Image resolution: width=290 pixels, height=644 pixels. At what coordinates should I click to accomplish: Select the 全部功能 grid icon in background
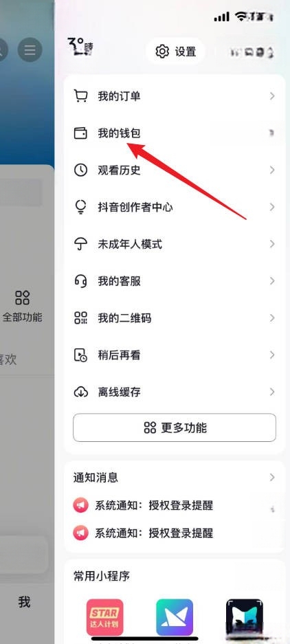click(x=22, y=298)
